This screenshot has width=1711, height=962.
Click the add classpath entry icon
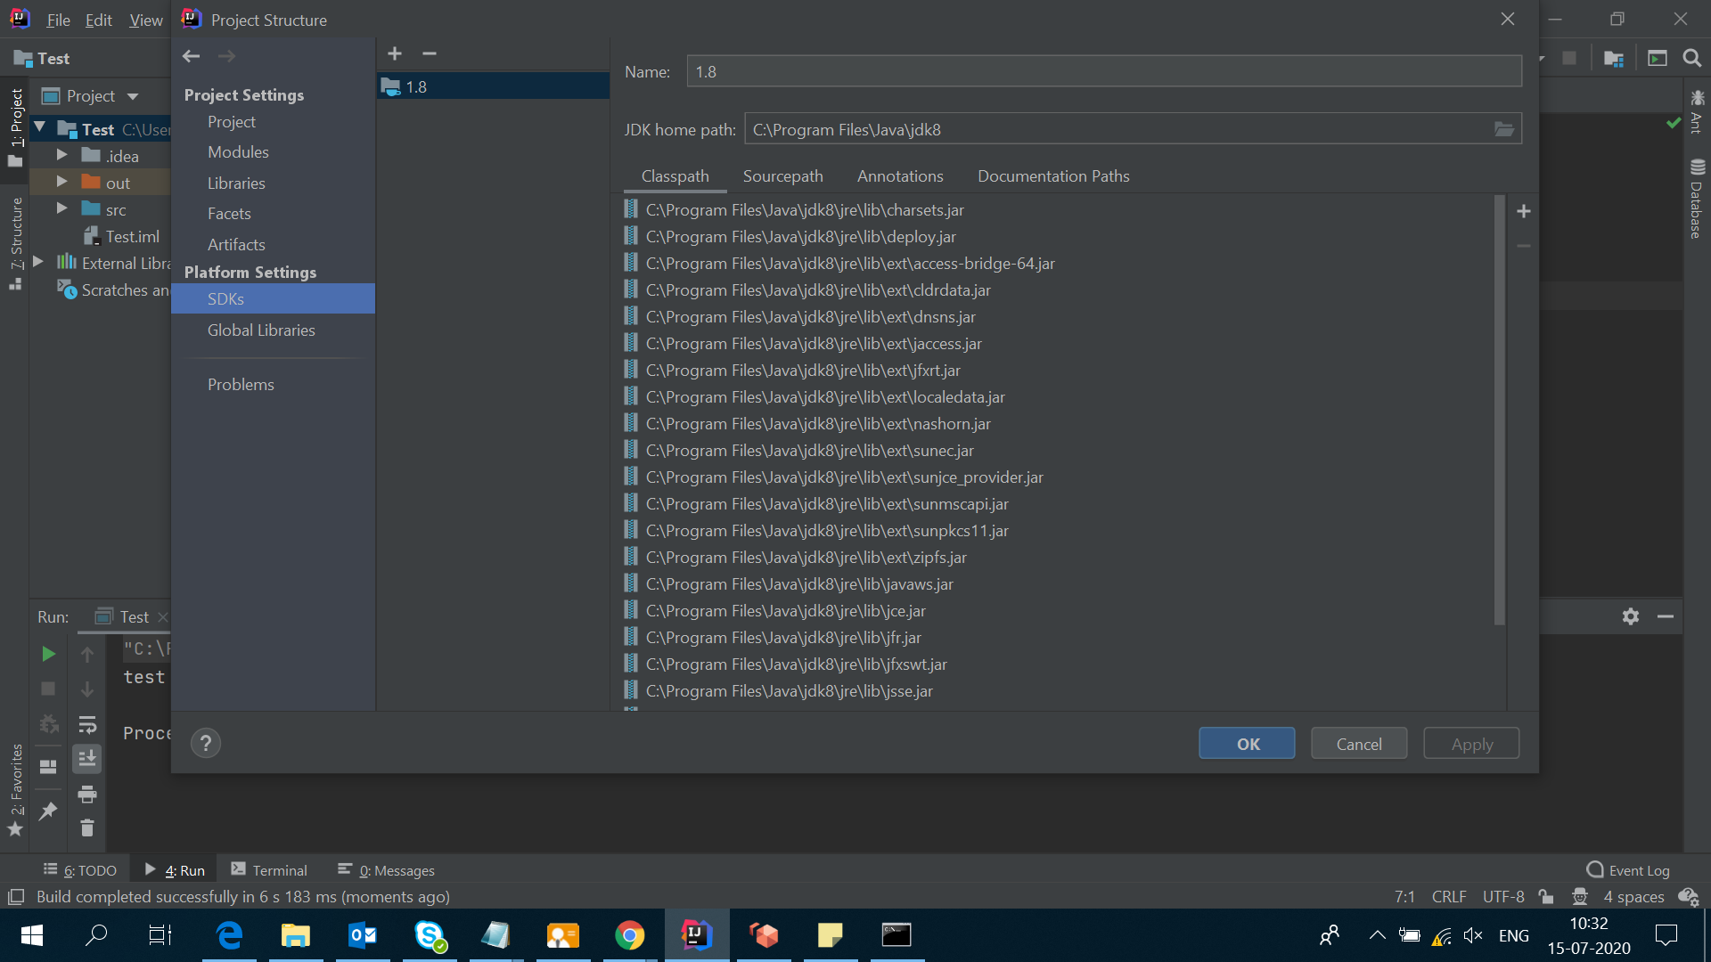(x=1524, y=211)
